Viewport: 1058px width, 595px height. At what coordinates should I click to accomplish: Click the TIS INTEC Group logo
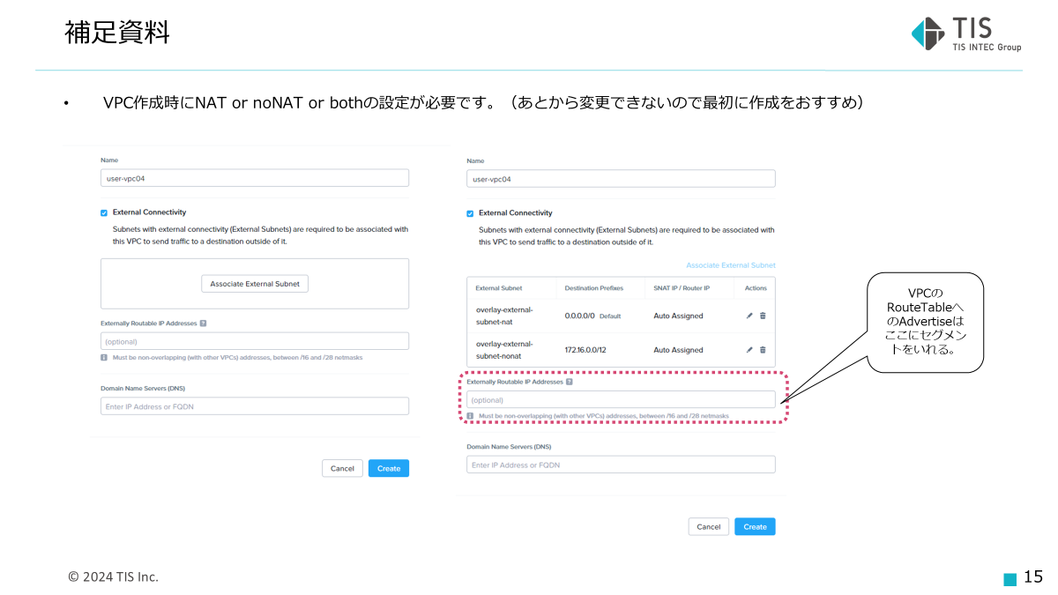click(965, 34)
